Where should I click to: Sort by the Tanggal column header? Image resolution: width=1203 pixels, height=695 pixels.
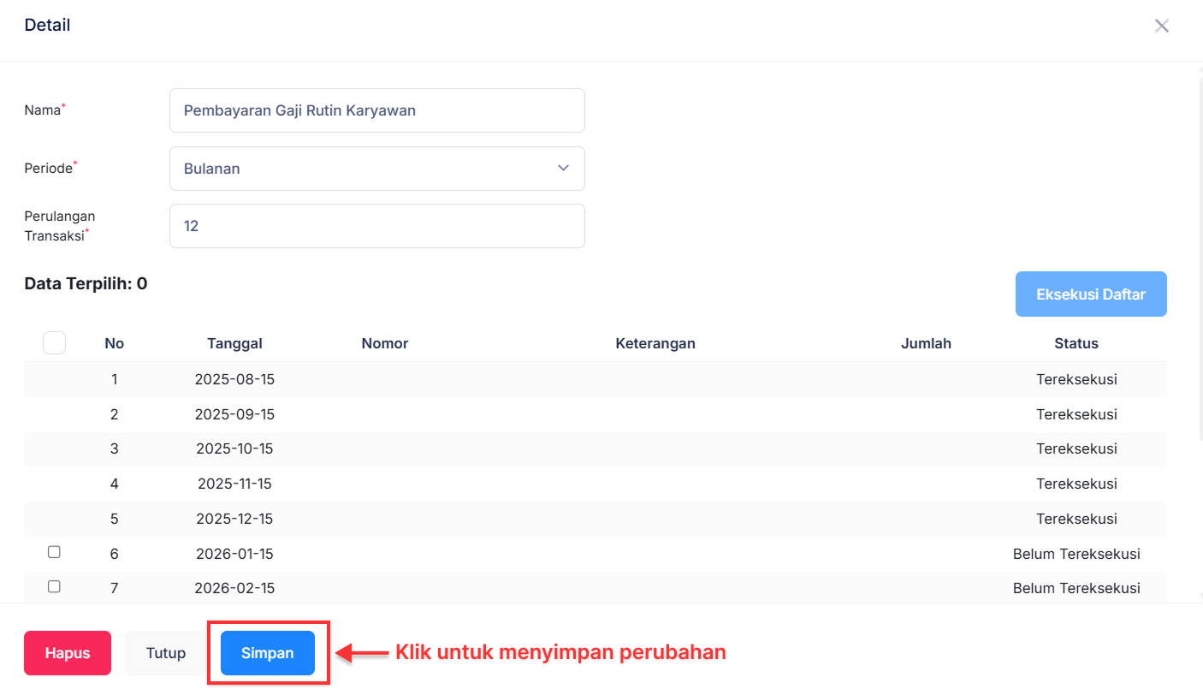234,342
